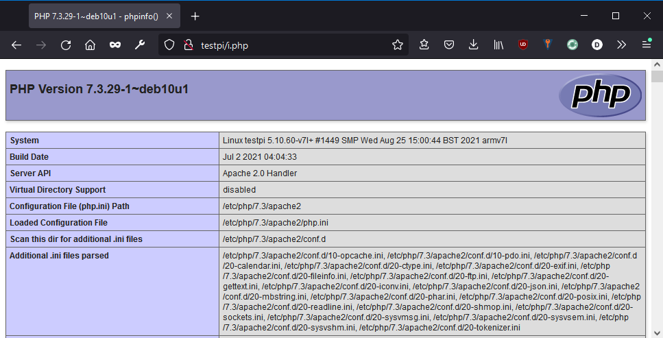Click the parsed .ini files list text
Viewport: 663px width, 338px height.
click(432, 291)
